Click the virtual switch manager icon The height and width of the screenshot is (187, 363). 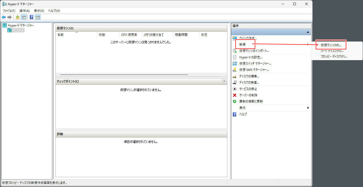pos(235,64)
